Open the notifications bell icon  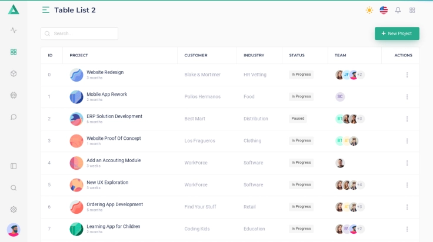point(398,10)
